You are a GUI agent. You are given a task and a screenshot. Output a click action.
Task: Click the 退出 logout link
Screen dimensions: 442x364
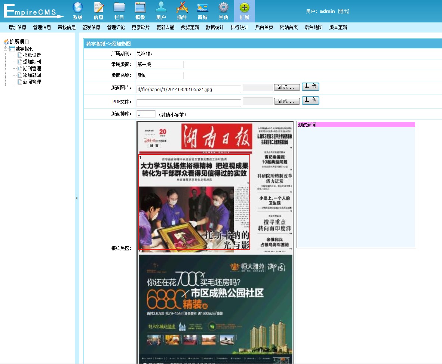[x=344, y=11]
